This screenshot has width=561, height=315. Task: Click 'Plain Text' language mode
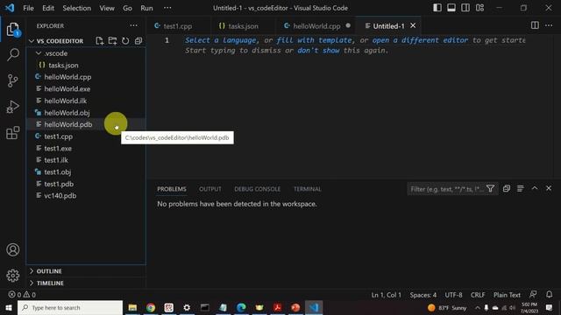click(507, 295)
